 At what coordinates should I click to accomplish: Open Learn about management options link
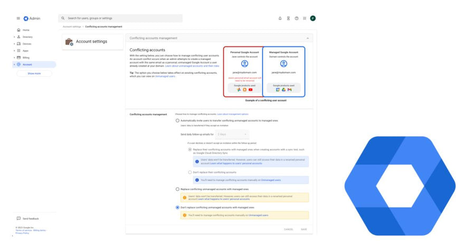(233, 114)
